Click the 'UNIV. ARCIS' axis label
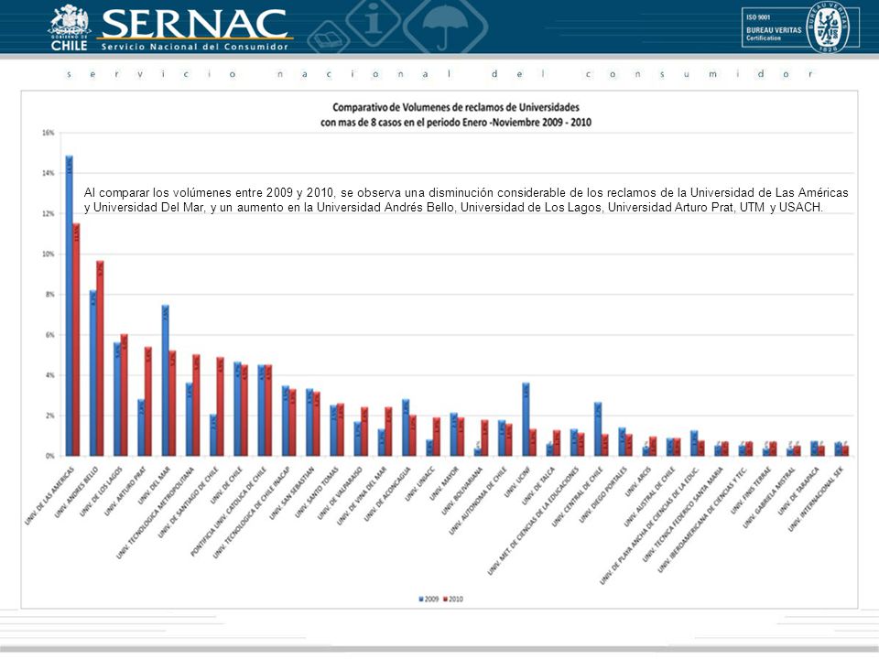This screenshot has width=879, height=659. pos(639,481)
